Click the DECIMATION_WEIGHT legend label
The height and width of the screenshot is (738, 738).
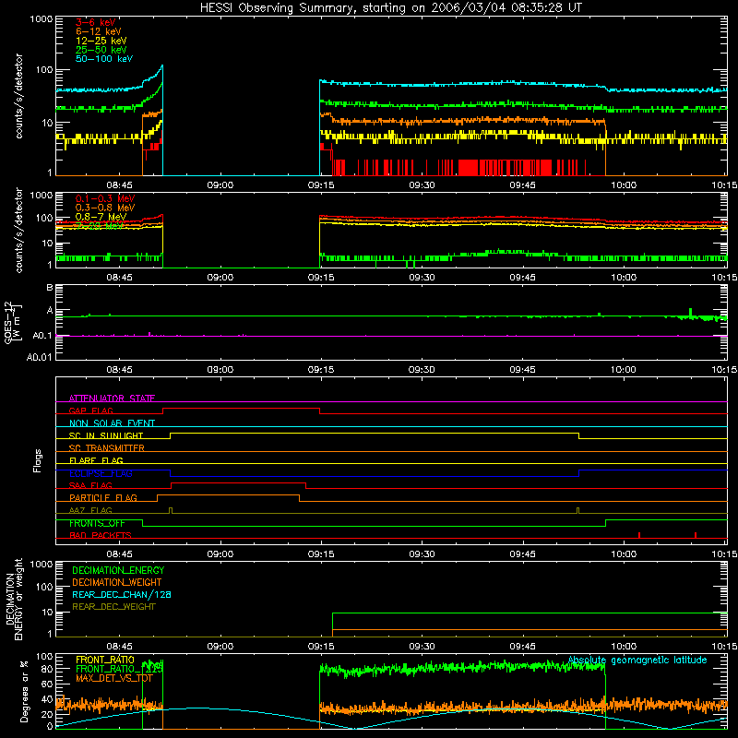point(117,582)
